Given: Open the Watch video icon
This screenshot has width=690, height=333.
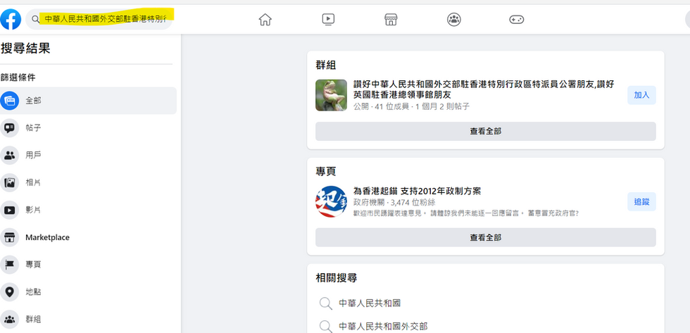Looking at the screenshot, I should (328, 19).
